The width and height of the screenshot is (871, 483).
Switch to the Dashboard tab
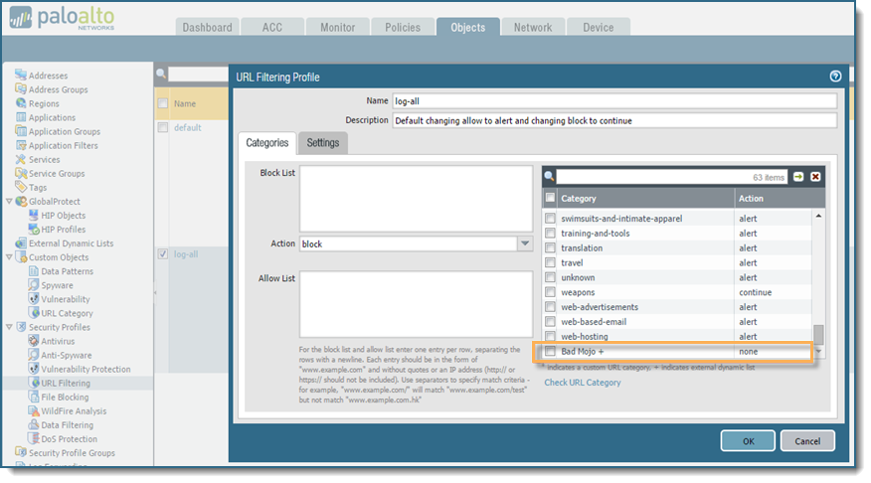(x=207, y=27)
